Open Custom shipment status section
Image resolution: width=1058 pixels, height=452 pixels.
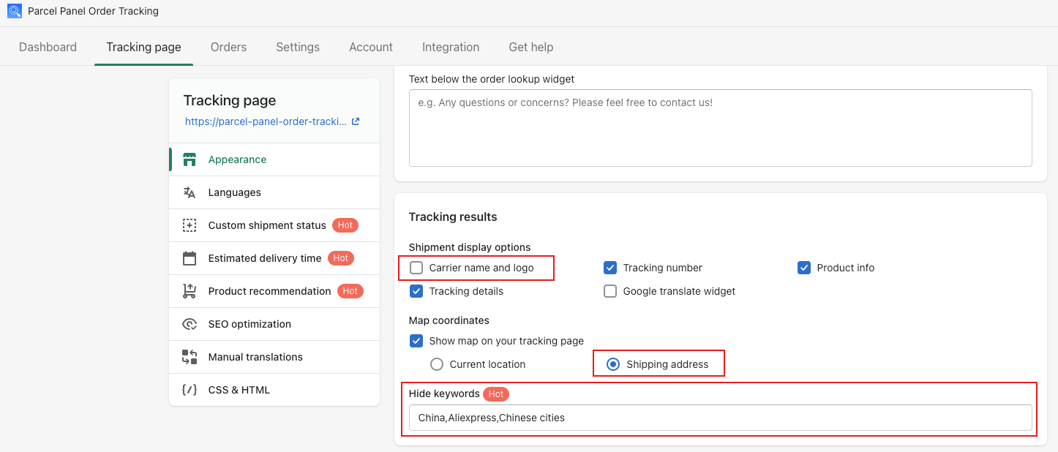click(x=274, y=225)
